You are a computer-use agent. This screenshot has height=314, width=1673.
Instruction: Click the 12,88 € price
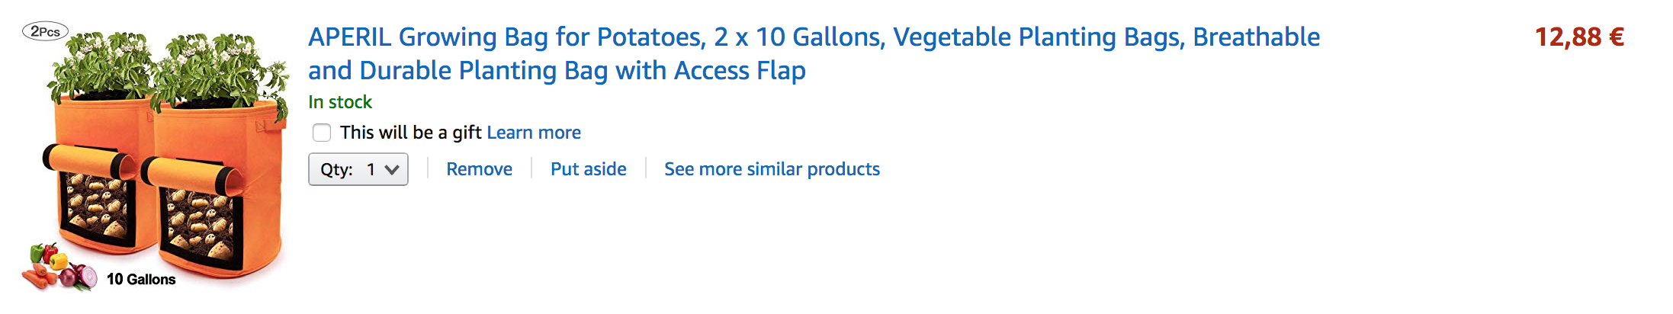[1578, 37]
